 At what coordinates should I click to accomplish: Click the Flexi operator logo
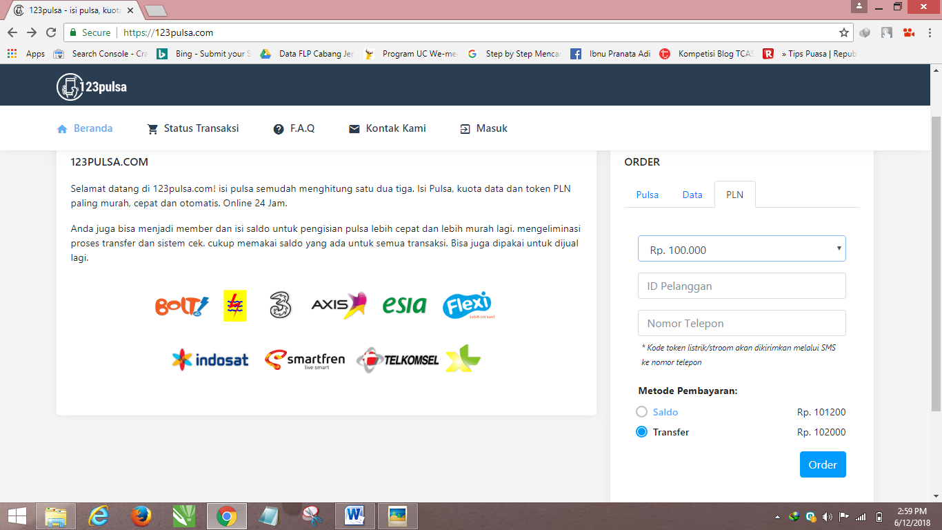pos(468,305)
